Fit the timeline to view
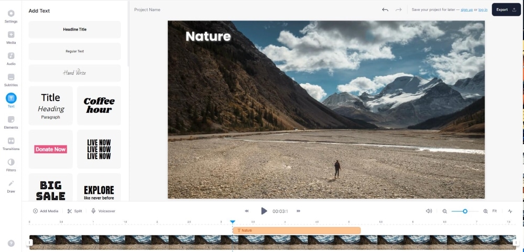Viewport: 524px width, 252px height. (x=495, y=211)
